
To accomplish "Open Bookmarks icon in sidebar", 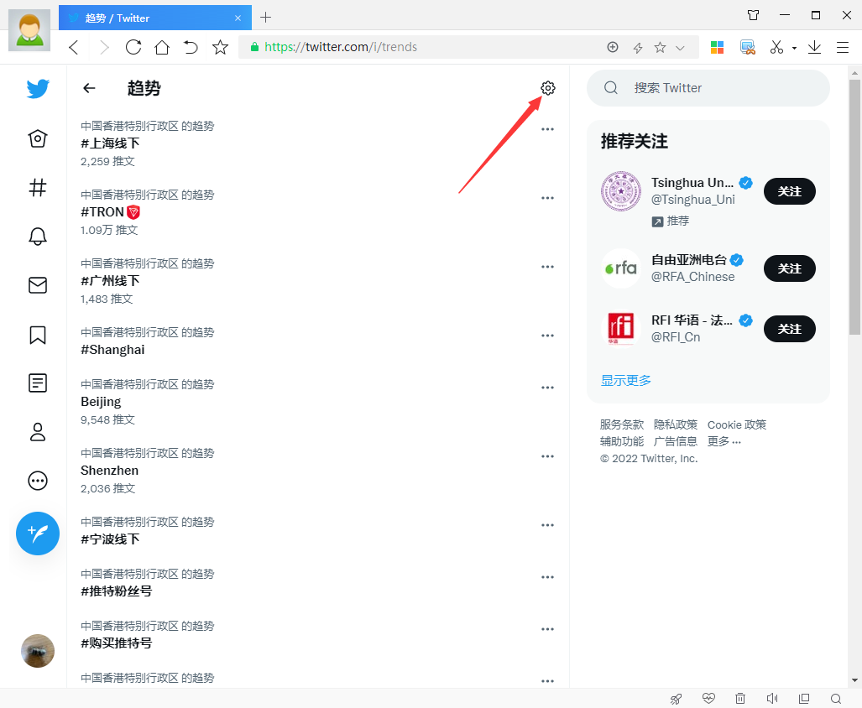I will tap(38, 335).
